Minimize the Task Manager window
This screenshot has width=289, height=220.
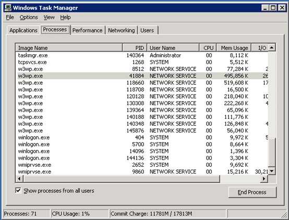pyautogui.click(x=265, y=8)
